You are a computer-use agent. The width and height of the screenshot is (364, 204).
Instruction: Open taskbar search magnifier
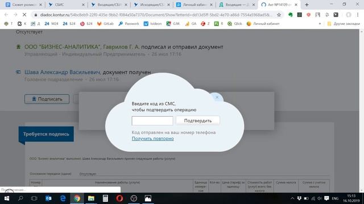point(20,198)
